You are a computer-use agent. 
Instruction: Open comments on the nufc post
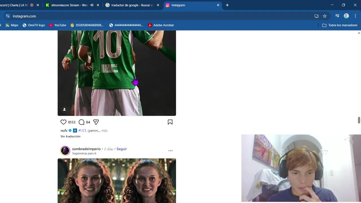coord(82,122)
